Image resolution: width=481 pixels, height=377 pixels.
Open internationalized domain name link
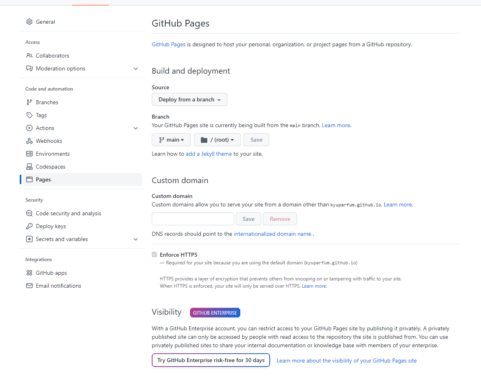pos(272,234)
